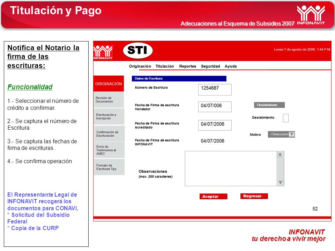Click the Observaciones scroll down arrow
The width and height of the screenshot is (335, 251).
280,183
